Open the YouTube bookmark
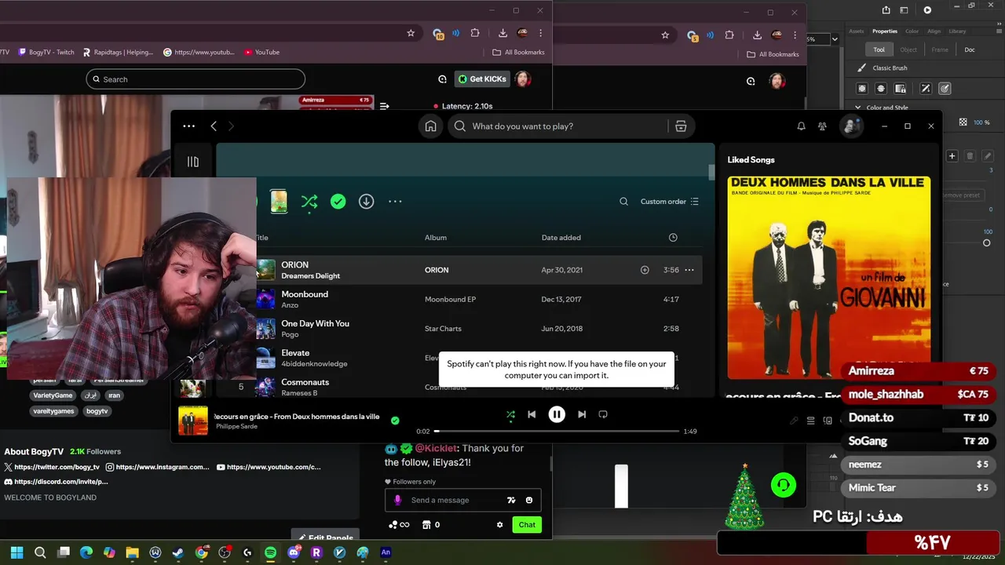 pos(261,53)
